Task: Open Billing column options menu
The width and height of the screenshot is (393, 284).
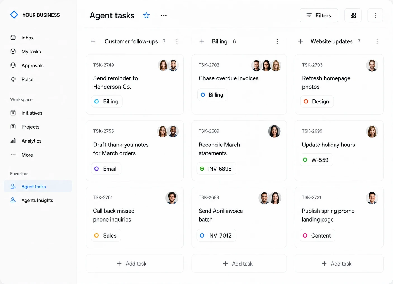Action: coord(277,41)
